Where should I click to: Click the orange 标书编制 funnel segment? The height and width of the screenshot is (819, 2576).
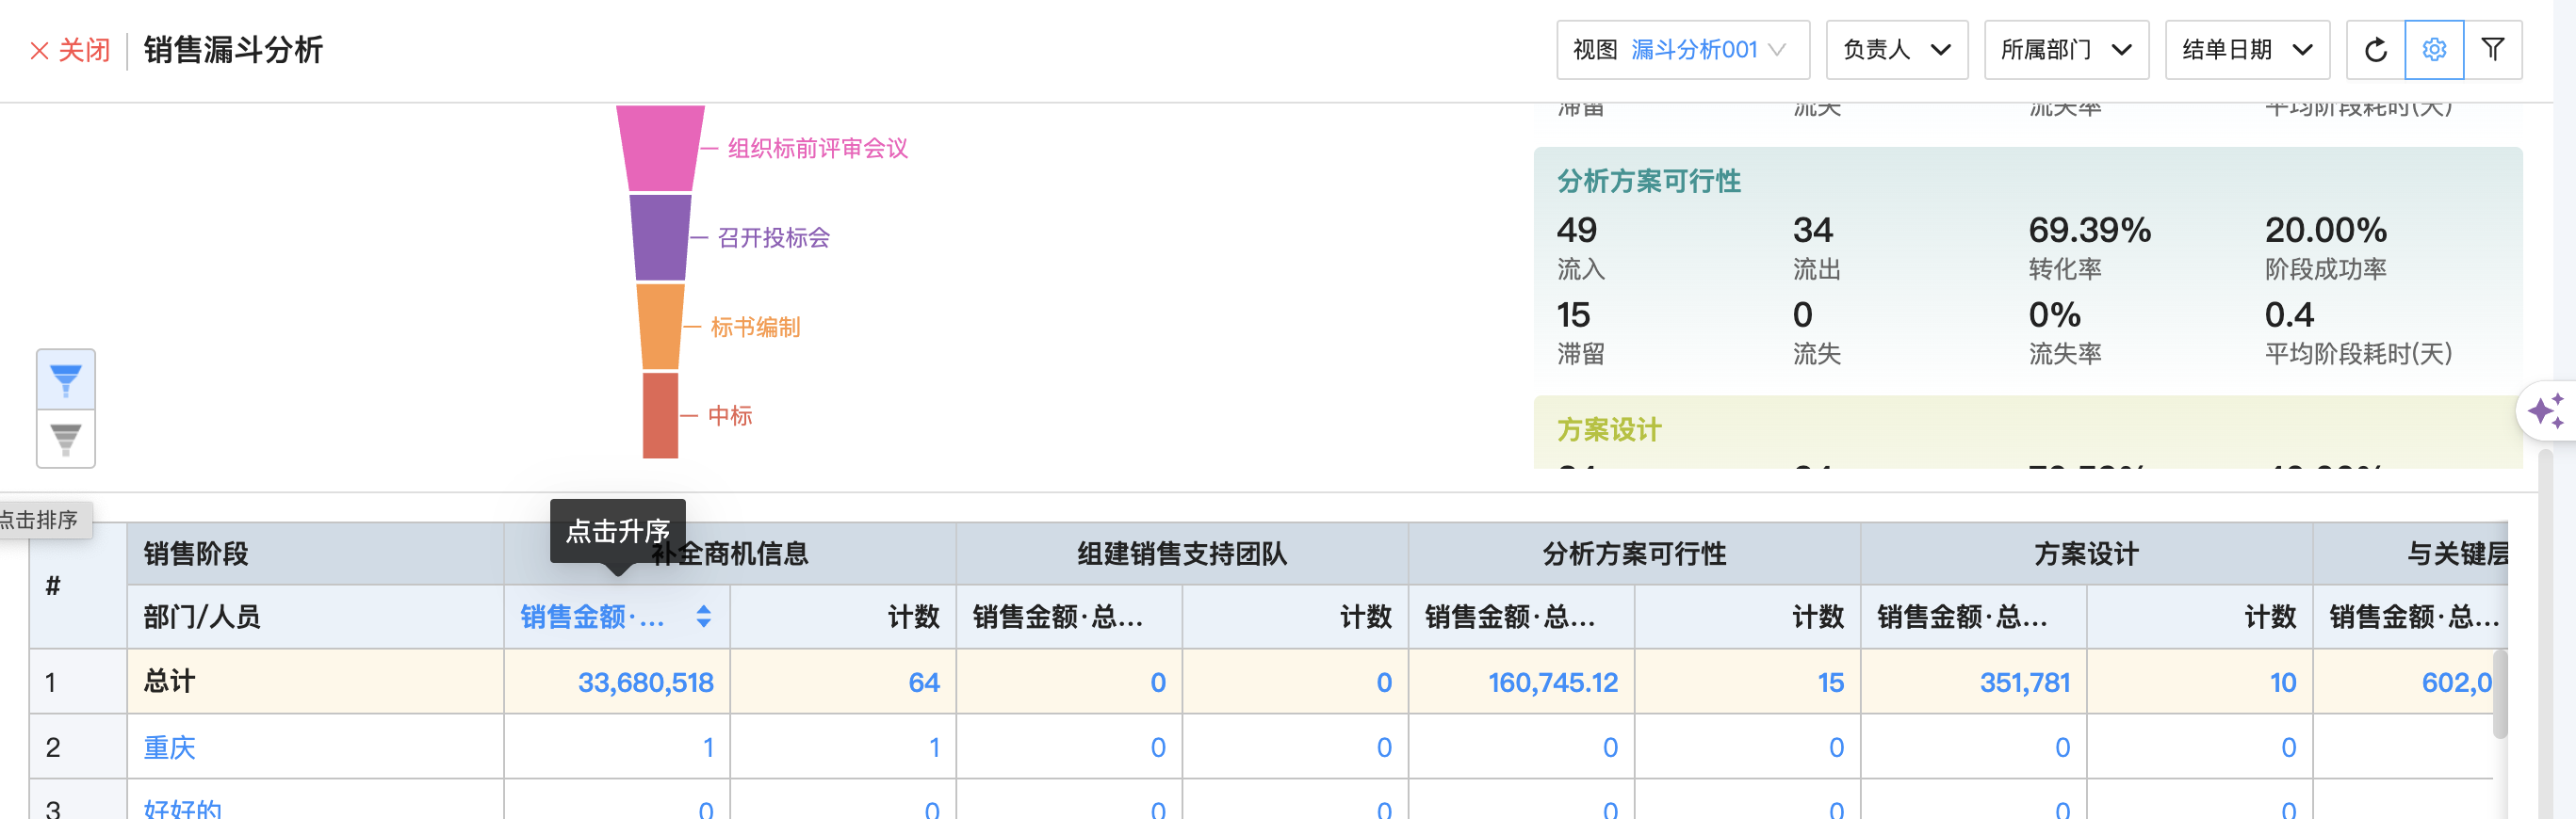tap(660, 327)
